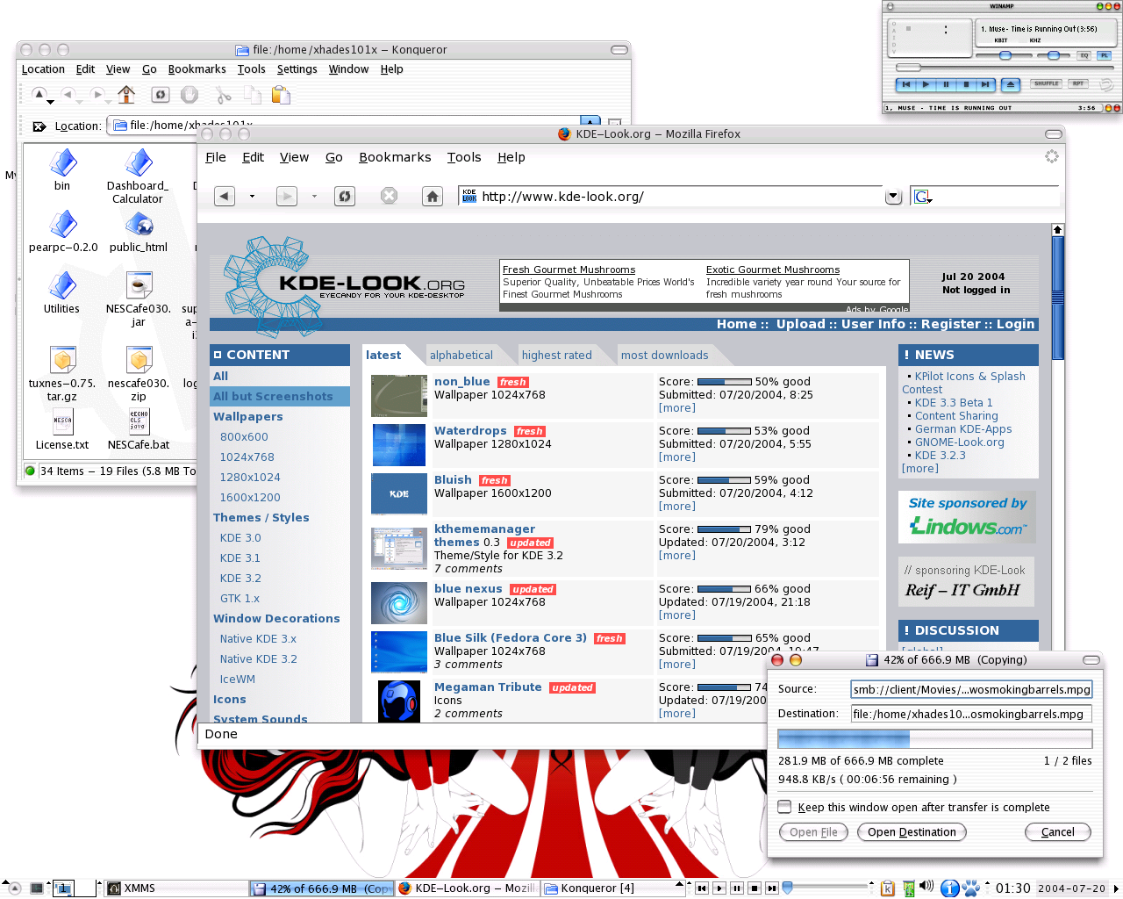Toggle Winamp EQ equalizer window

pos(1084,55)
